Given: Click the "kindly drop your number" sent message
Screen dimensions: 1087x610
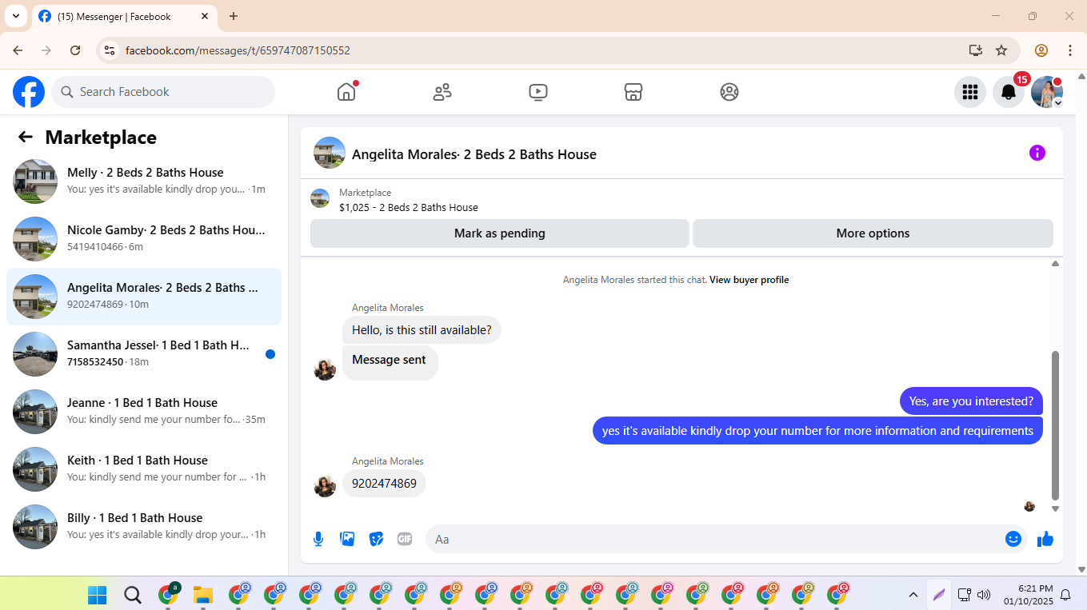Looking at the screenshot, I should click(x=817, y=431).
